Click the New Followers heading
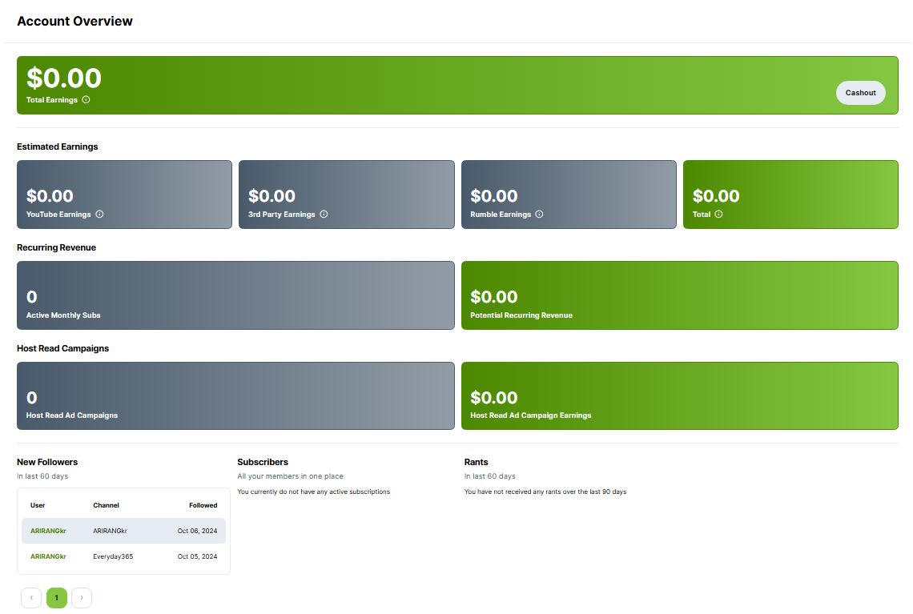913x614 pixels. click(x=47, y=462)
